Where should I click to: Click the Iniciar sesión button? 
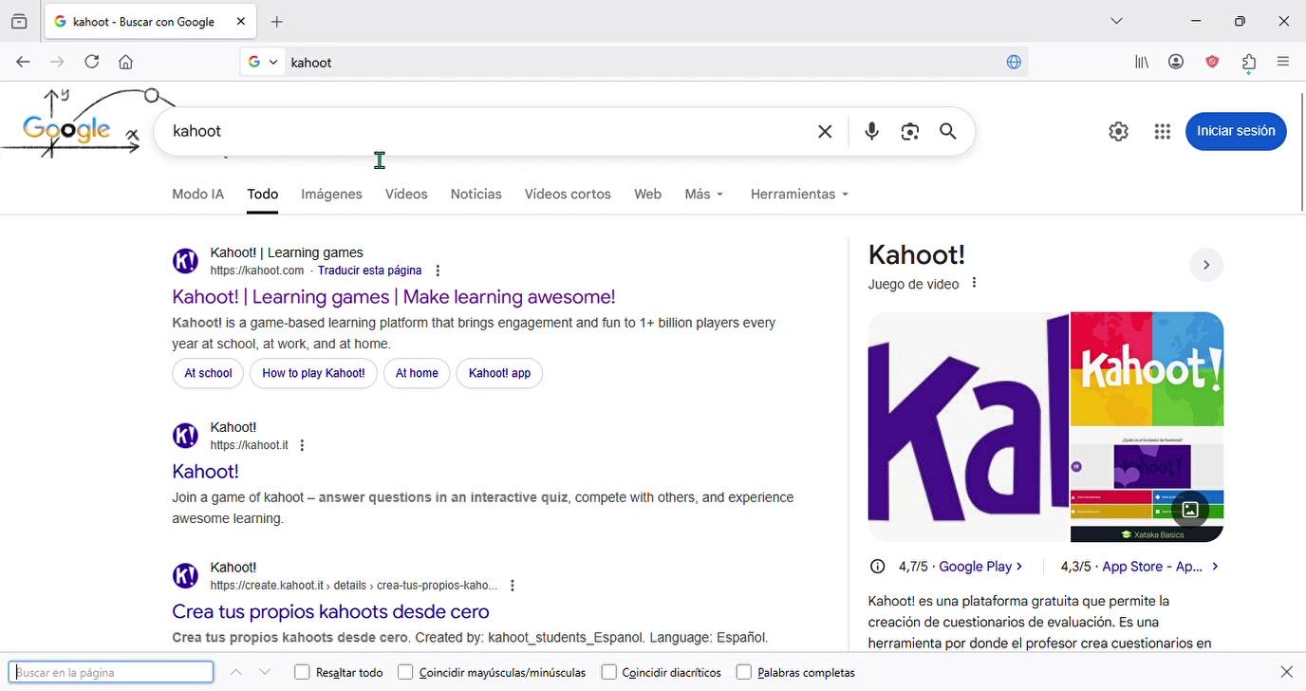(1236, 131)
